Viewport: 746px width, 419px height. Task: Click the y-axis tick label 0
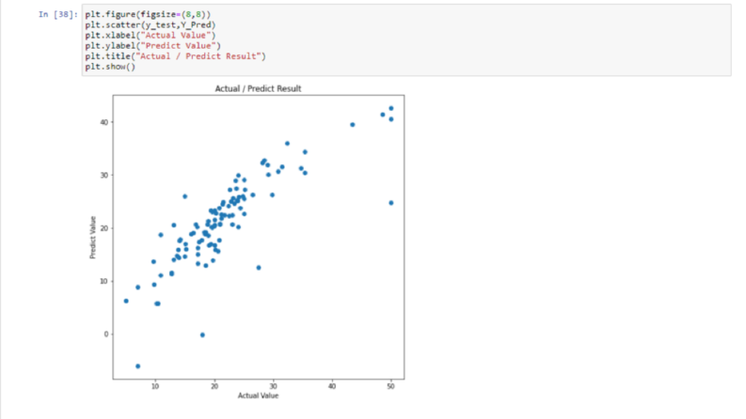(105, 334)
